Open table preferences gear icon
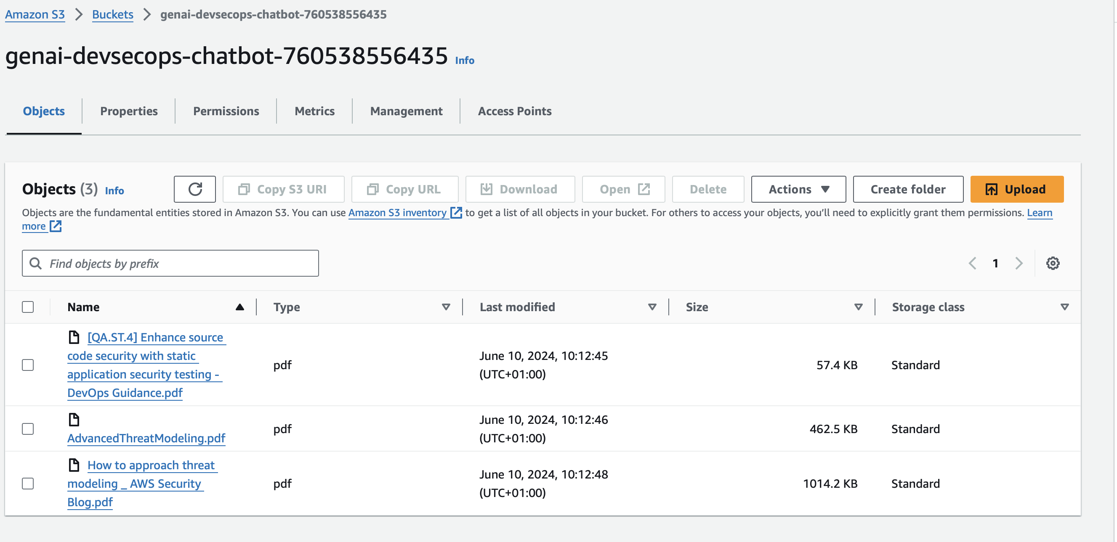 1052,263
